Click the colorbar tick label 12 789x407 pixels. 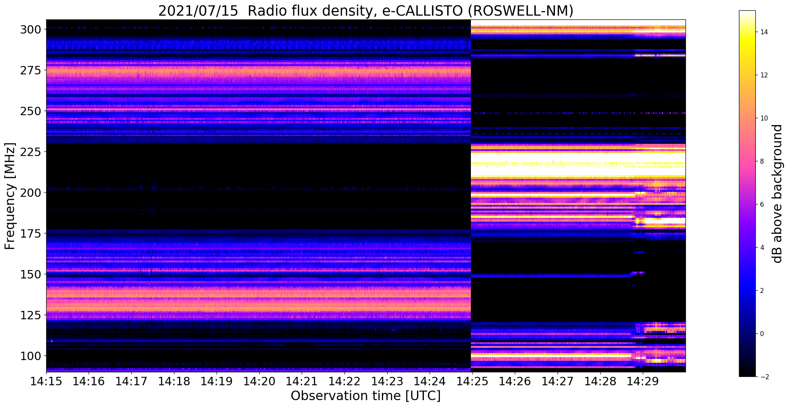(x=764, y=75)
